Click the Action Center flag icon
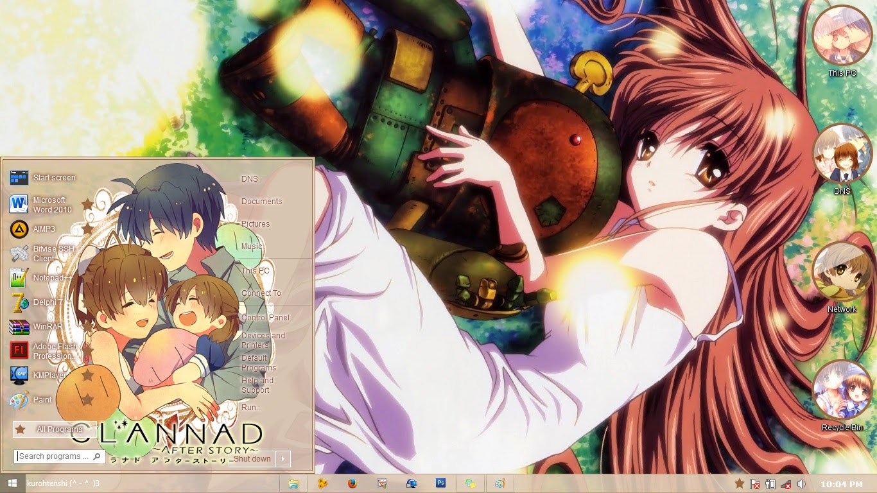 pyautogui.click(x=755, y=484)
